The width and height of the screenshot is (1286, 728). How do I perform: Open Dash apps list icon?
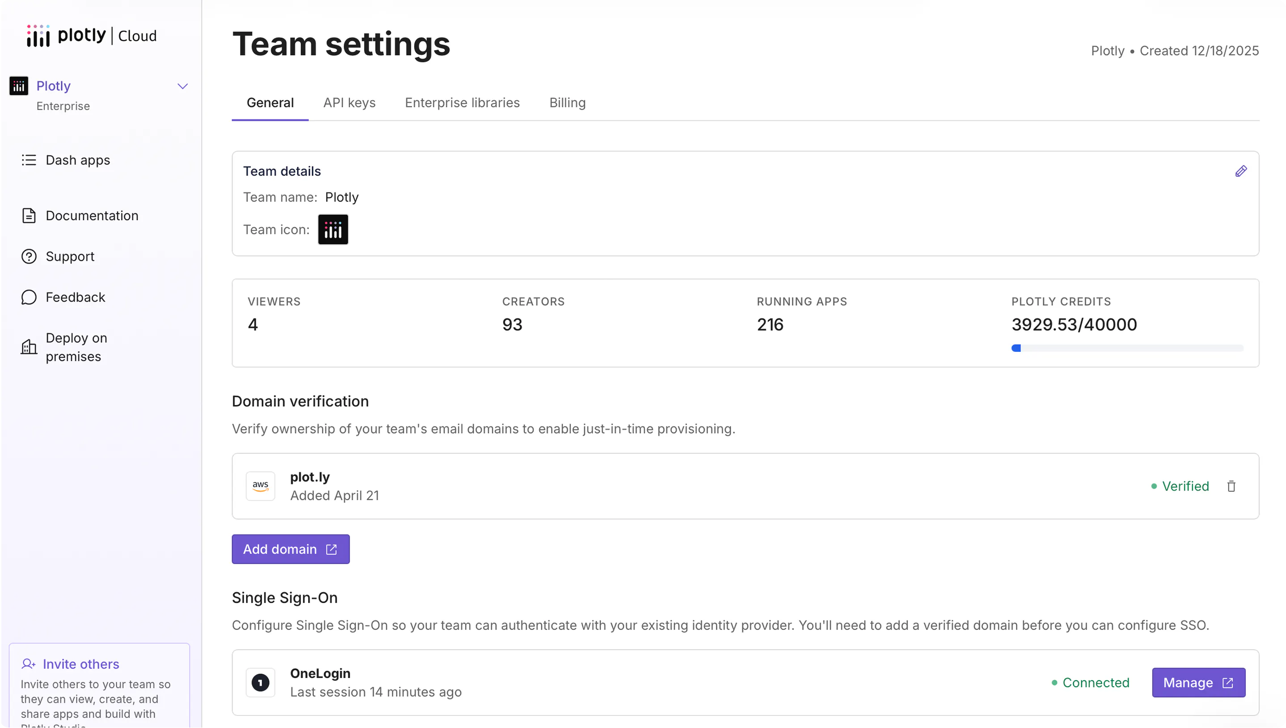(29, 160)
